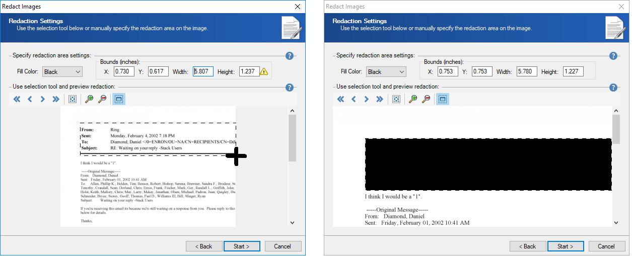Toggle the selection tool in the right dialog

coord(443,100)
